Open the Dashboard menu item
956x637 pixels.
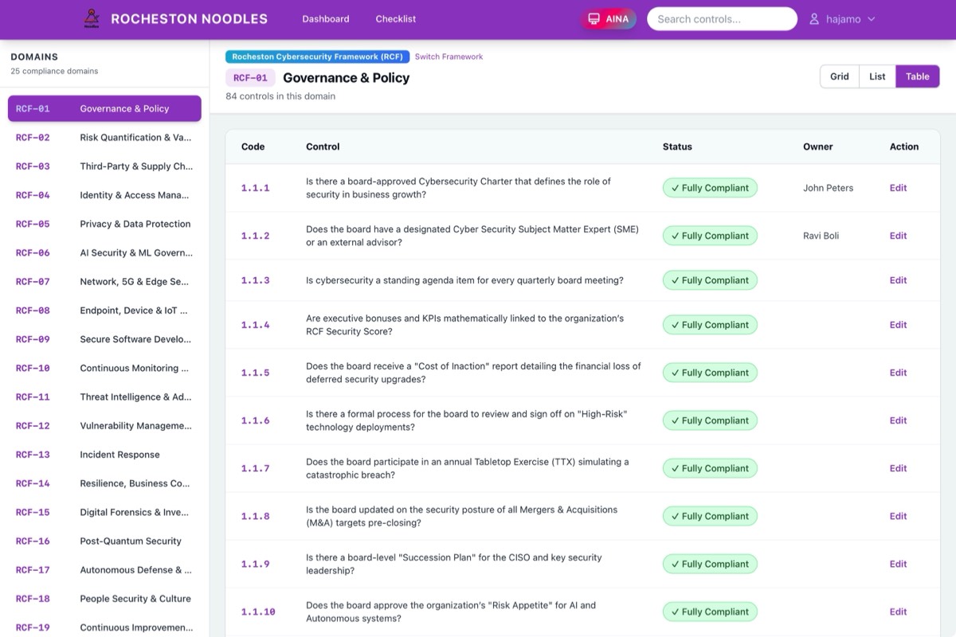click(325, 19)
